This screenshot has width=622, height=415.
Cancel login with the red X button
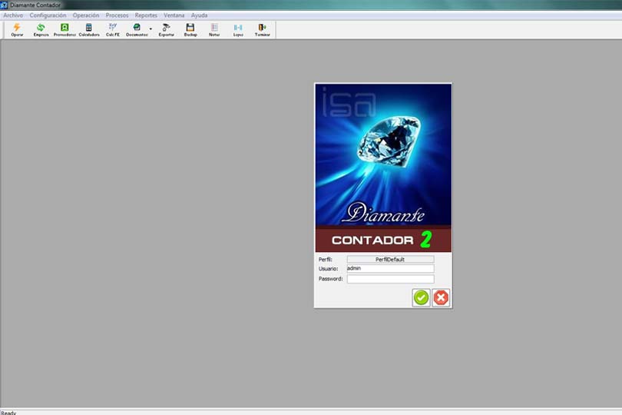point(441,297)
